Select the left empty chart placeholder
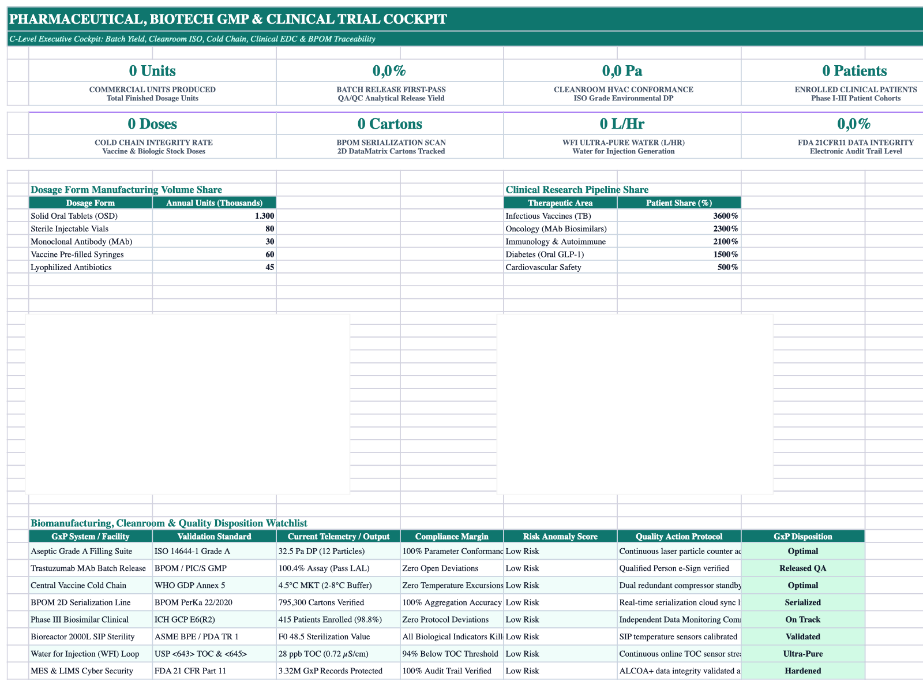The image size is (923, 689). coord(188,404)
